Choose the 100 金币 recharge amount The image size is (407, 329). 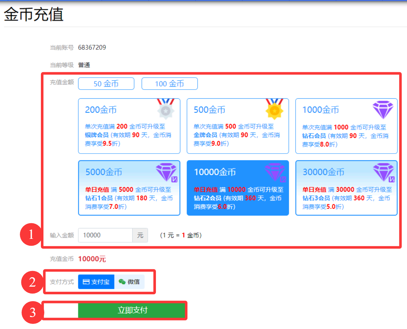point(170,84)
